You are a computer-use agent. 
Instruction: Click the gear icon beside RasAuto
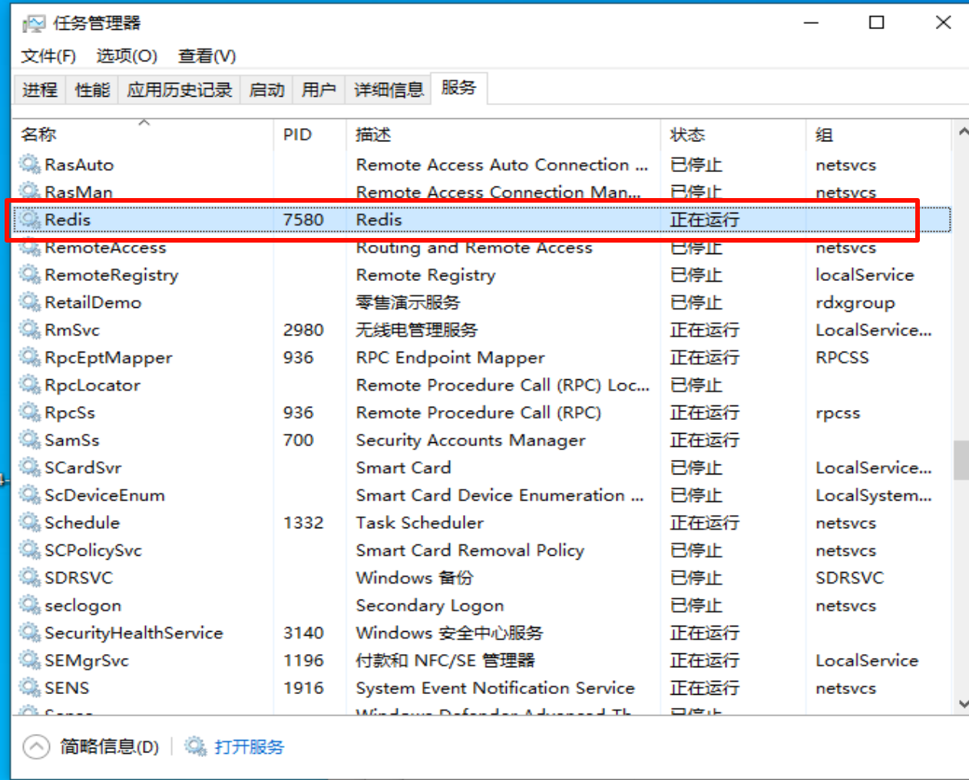[30, 164]
